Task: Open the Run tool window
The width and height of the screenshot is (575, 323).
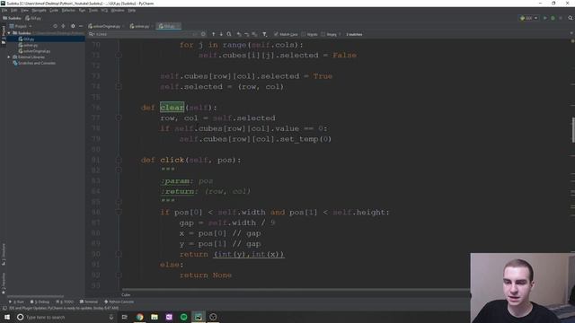Action: (16, 301)
